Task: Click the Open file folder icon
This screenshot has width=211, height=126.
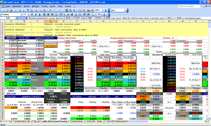Action: click(x=7, y=10)
